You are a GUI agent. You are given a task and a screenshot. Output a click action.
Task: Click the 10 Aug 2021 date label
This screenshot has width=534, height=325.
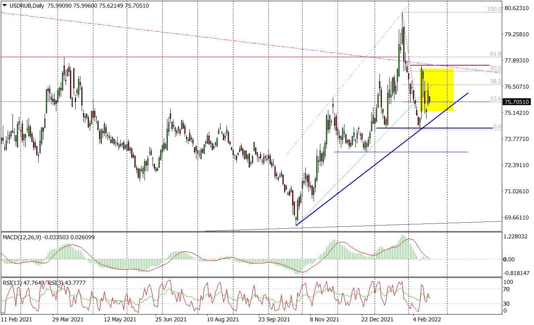[x=223, y=319]
